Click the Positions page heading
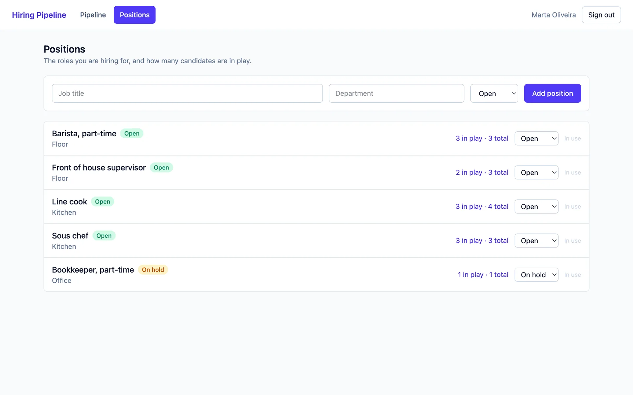This screenshot has height=395, width=633. [64, 49]
